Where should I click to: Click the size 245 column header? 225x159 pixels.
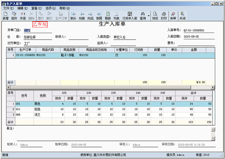click(163, 93)
